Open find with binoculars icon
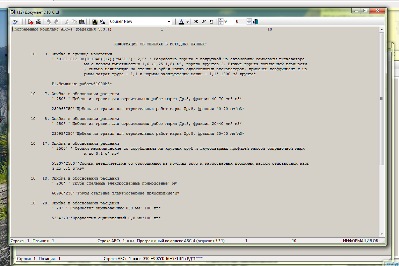This screenshot has width=399, height=266. pos(95,22)
